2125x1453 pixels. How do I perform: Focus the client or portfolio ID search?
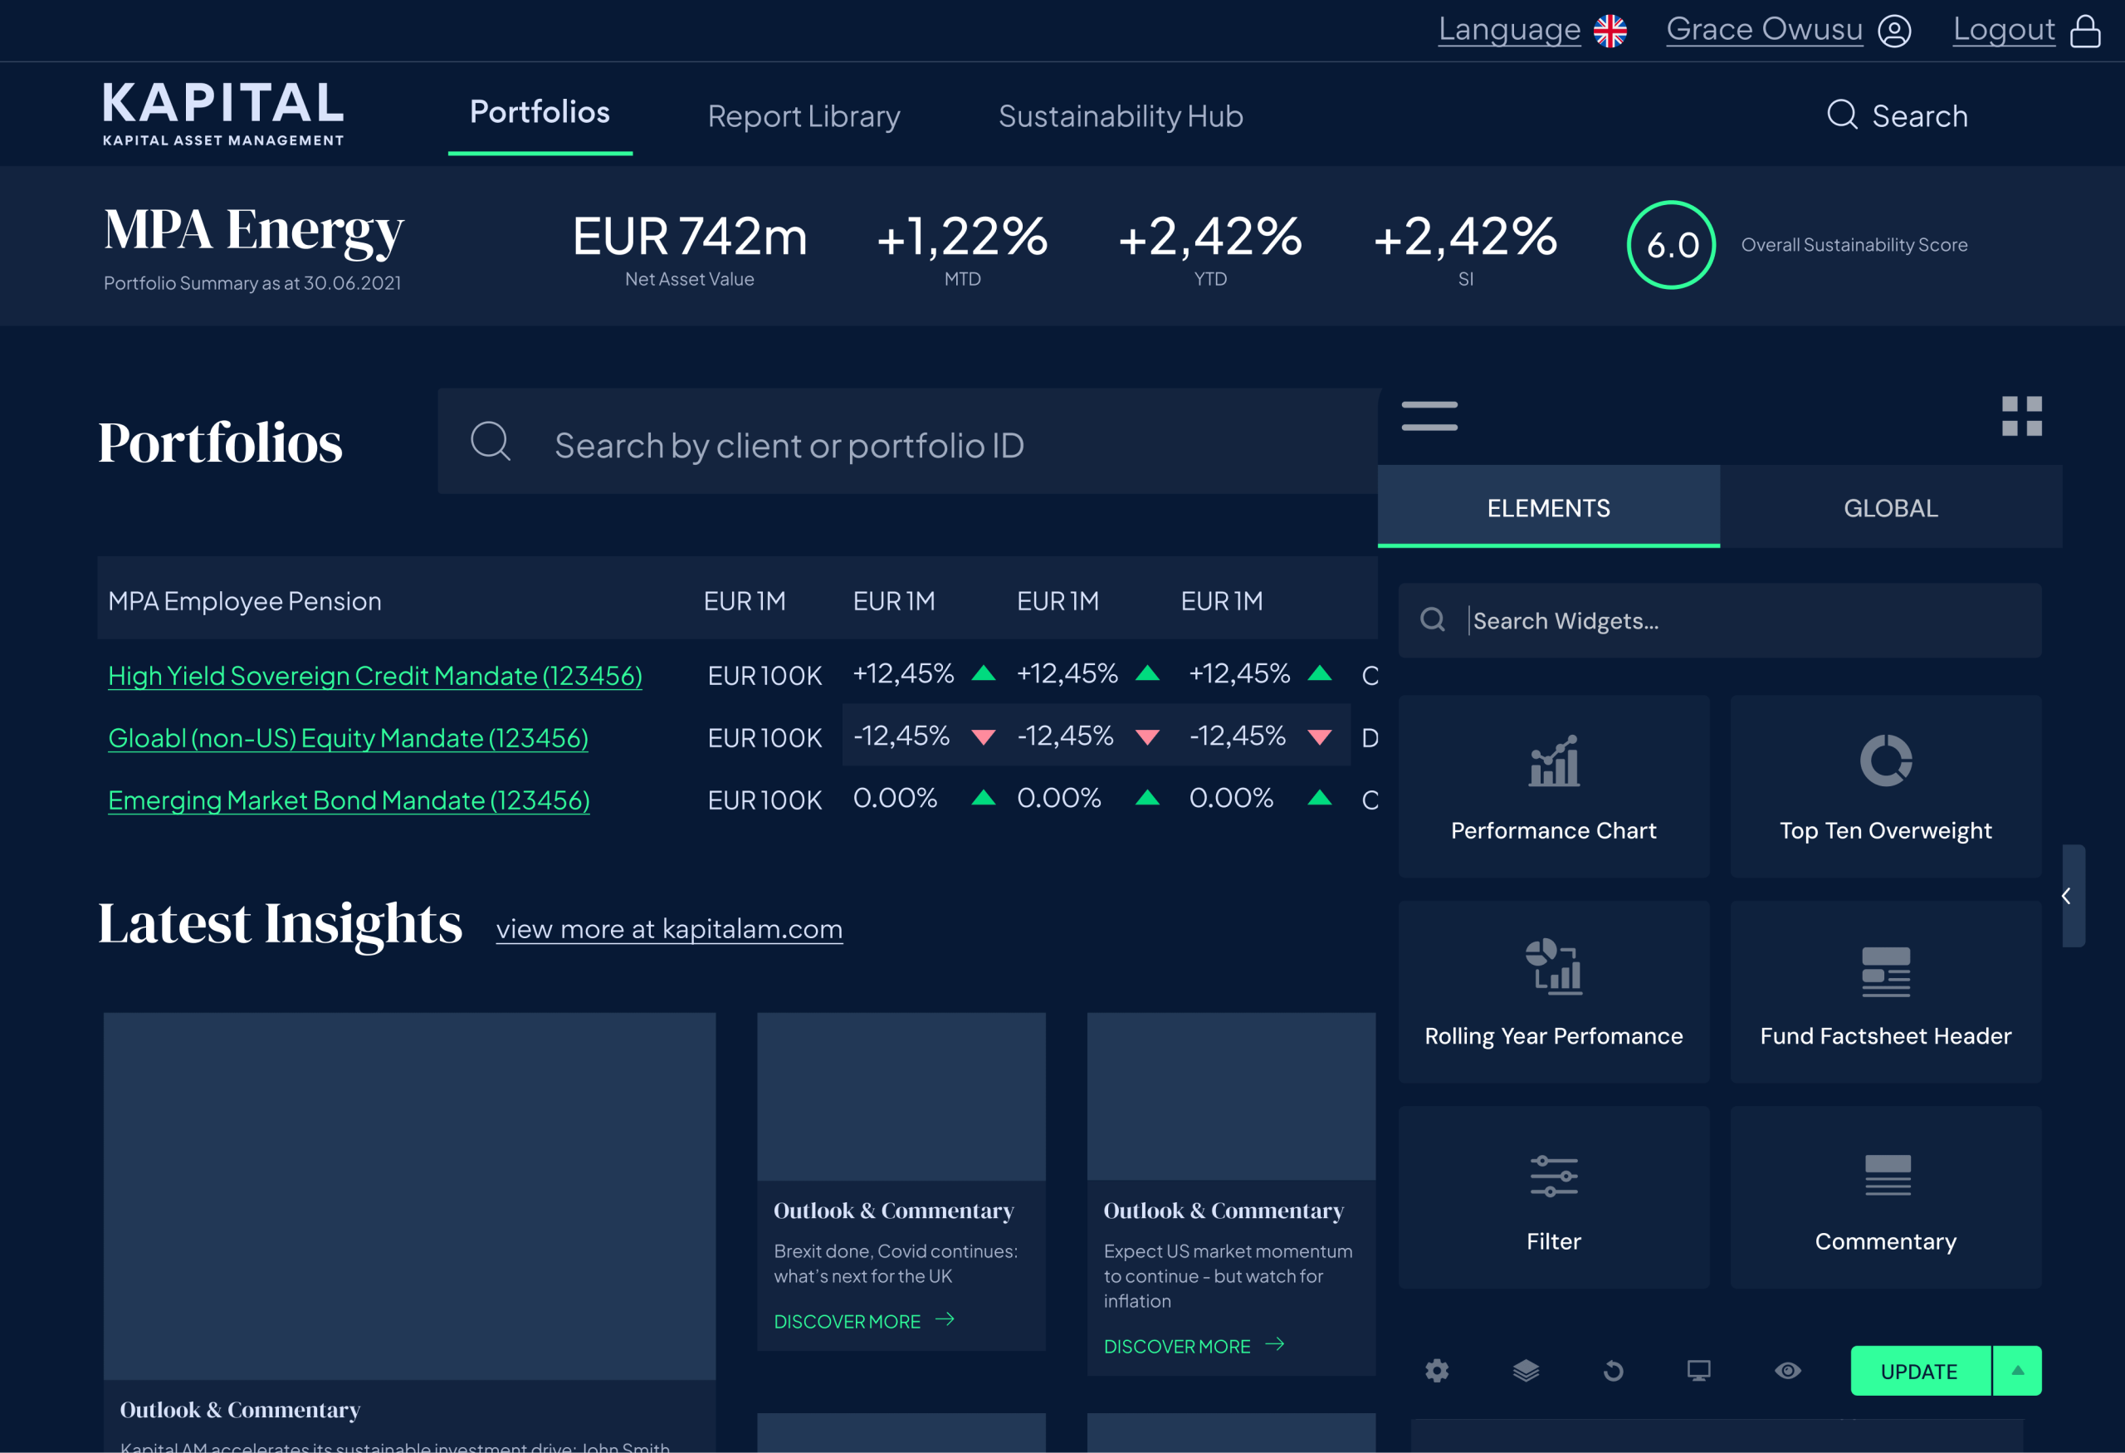click(x=908, y=442)
